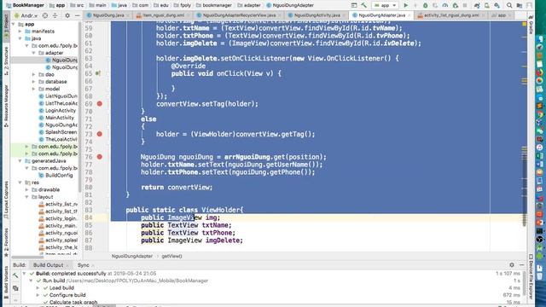Switch to the NguoiDungActivity.java tab

[x=317, y=15]
